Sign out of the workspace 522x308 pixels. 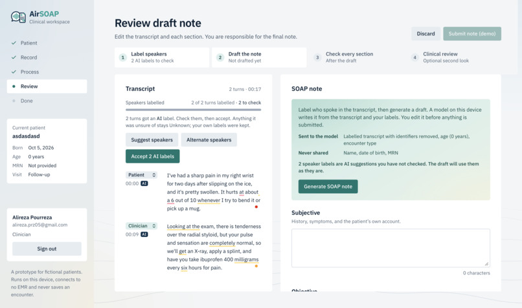47,249
